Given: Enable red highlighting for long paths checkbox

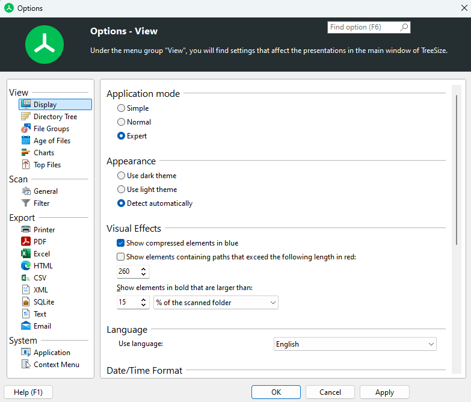Looking at the screenshot, I should [120, 256].
